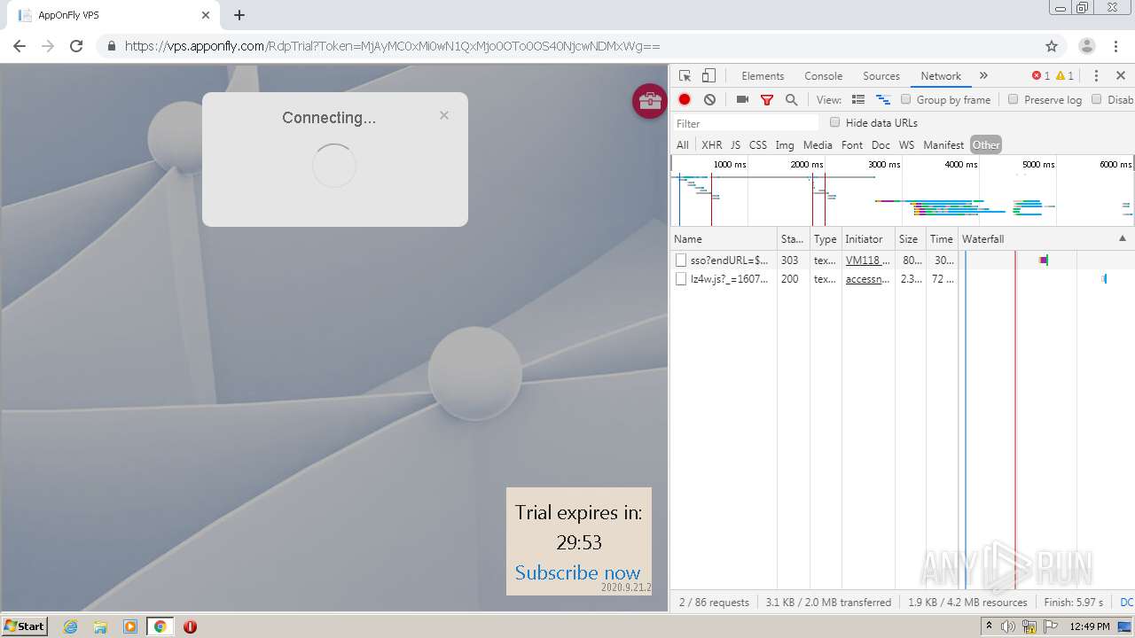
Task: Bookmark this page with the star
Action: point(1052,46)
